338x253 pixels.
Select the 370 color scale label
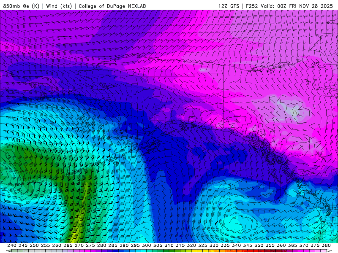point(303,245)
